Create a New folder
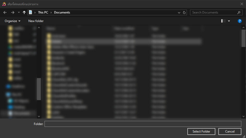The image size is (246, 138). 36,21
